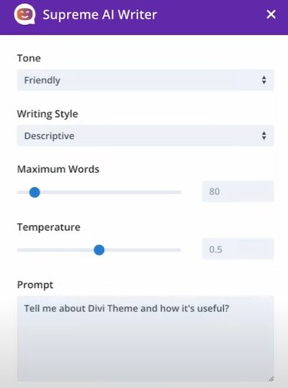Viewport: 288px width, 388px height.
Task: Click the Temperature slider handle
Action: (x=99, y=250)
